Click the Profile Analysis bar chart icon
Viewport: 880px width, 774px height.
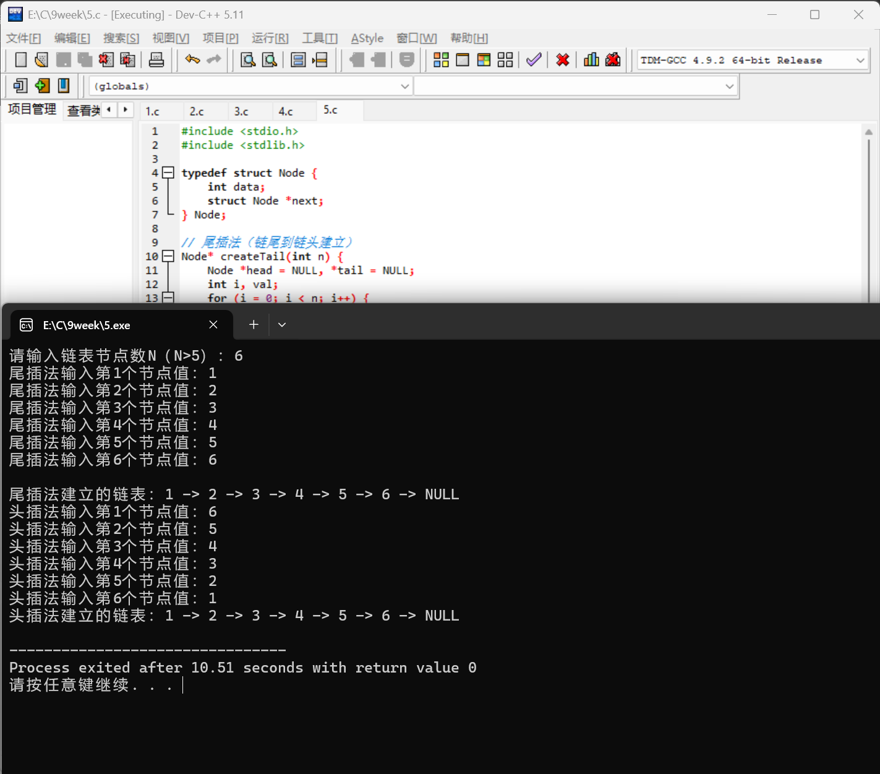pyautogui.click(x=591, y=60)
